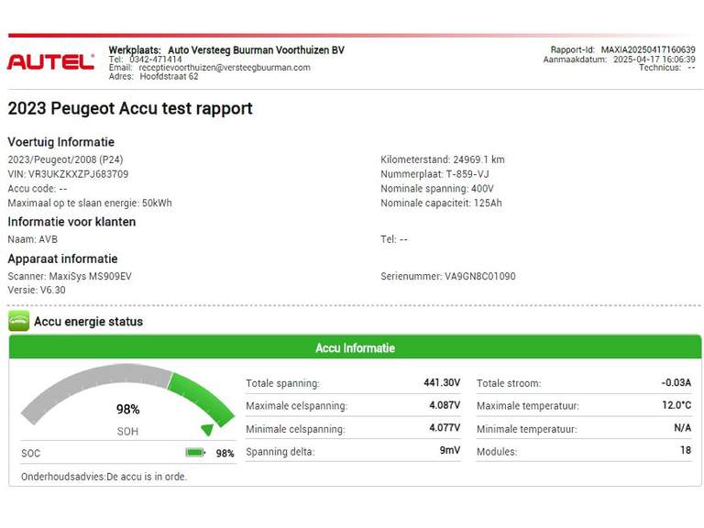Screen dimensions: 704x528
Task: Click the green car icon beside Accu energie status
Action: 18,321
